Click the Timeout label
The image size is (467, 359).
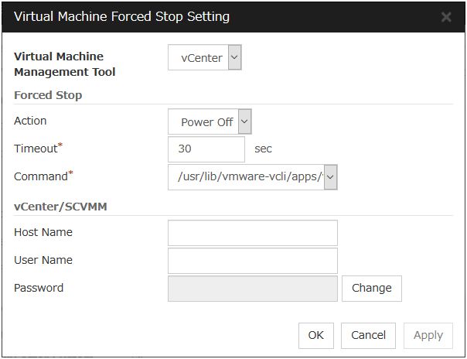(36, 149)
